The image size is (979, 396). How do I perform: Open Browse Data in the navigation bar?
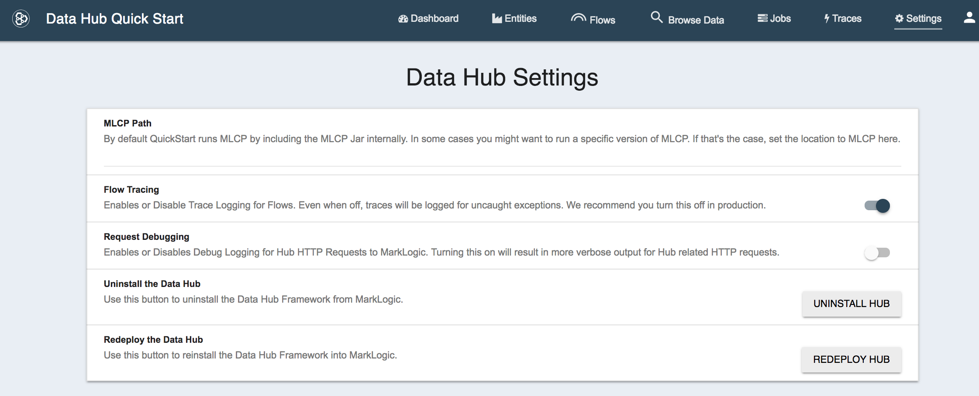pyautogui.click(x=687, y=19)
